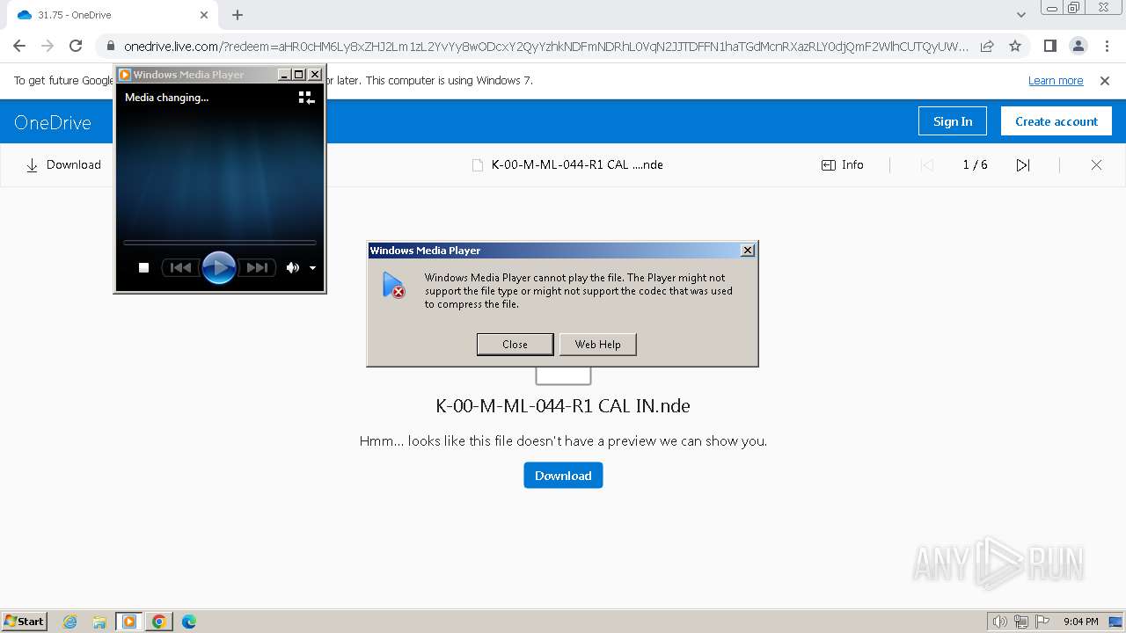1126x633 pixels.
Task: Mute the Media Player volume speaker
Action: [x=292, y=267]
